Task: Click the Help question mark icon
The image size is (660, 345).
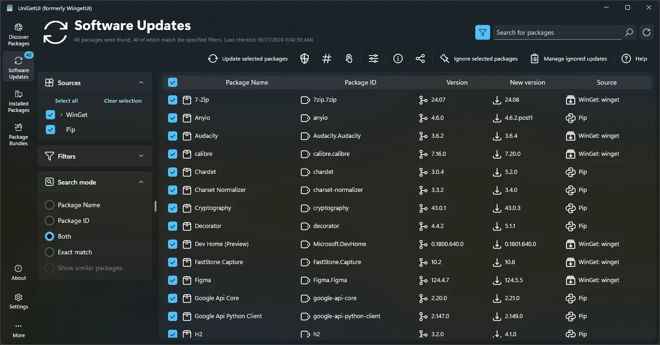Action: tap(626, 59)
